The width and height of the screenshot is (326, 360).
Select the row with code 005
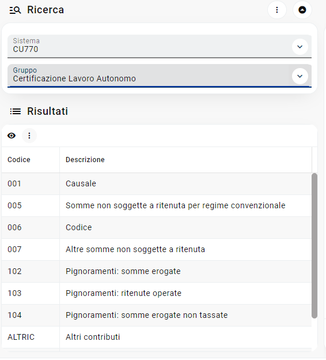coord(157,206)
